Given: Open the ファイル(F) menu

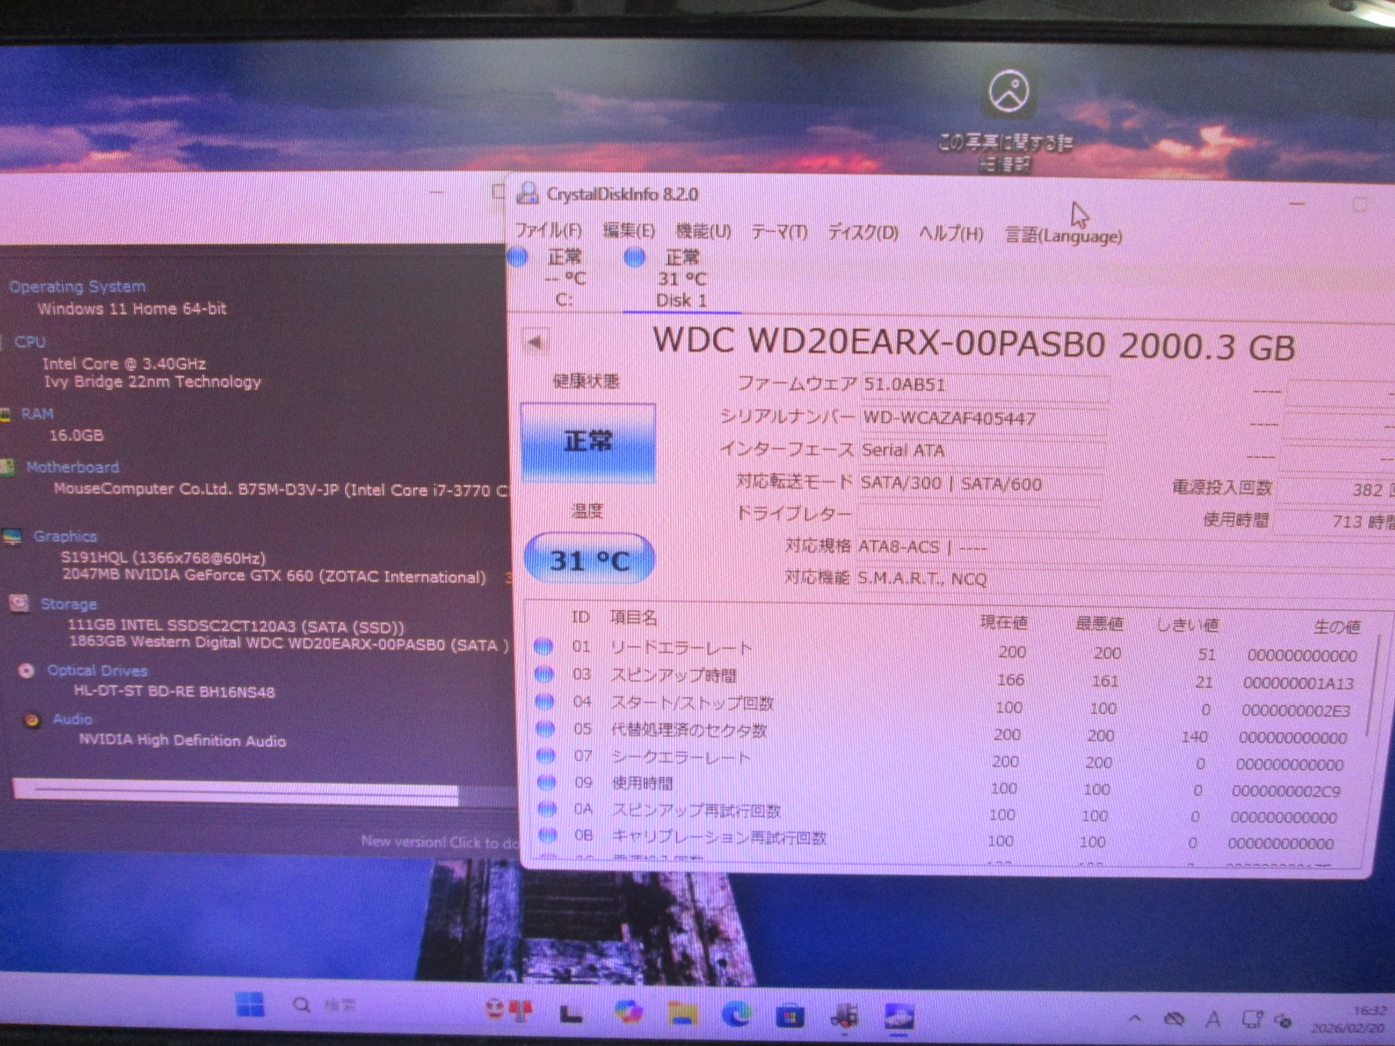Looking at the screenshot, I should click(548, 230).
